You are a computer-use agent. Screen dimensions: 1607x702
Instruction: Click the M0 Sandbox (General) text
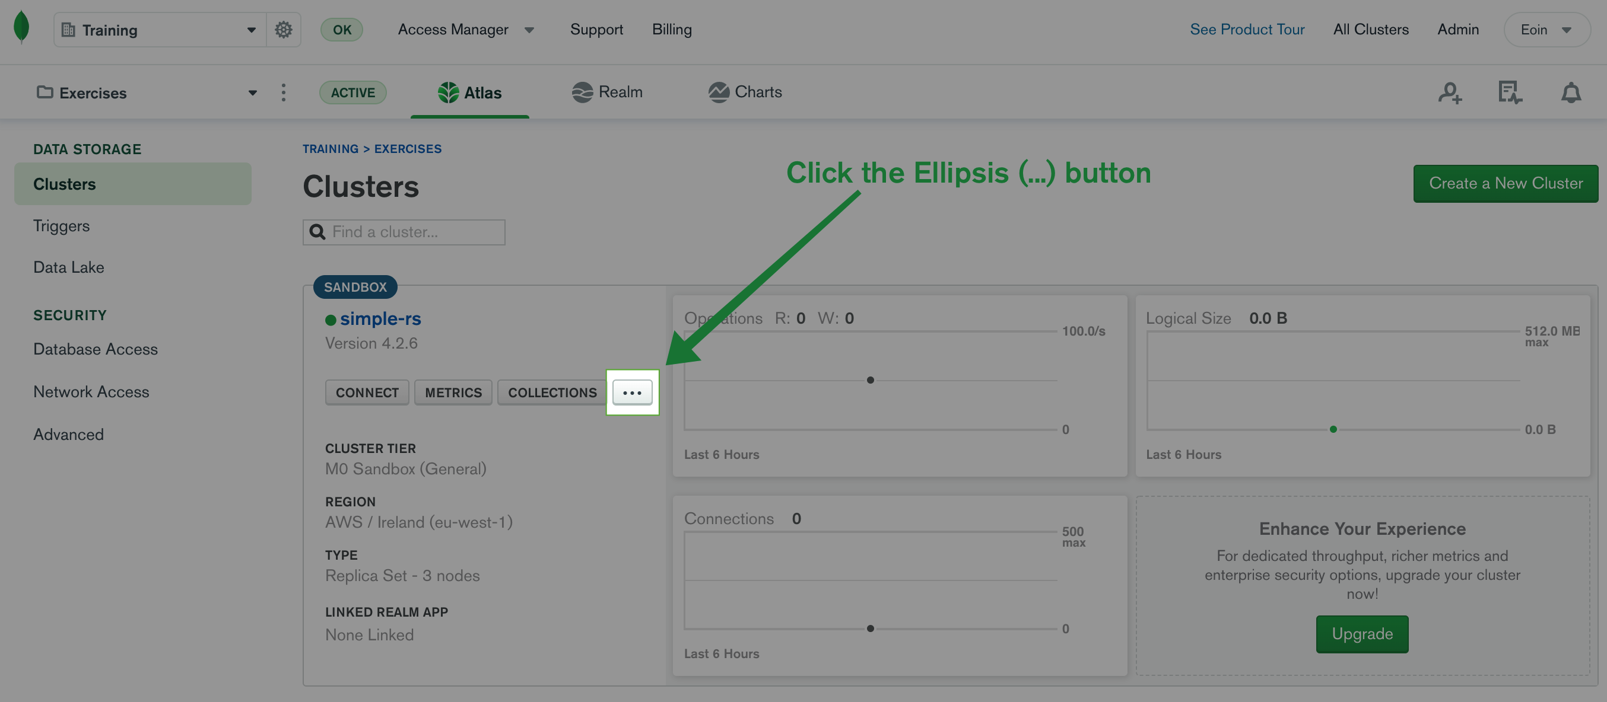[x=405, y=469]
